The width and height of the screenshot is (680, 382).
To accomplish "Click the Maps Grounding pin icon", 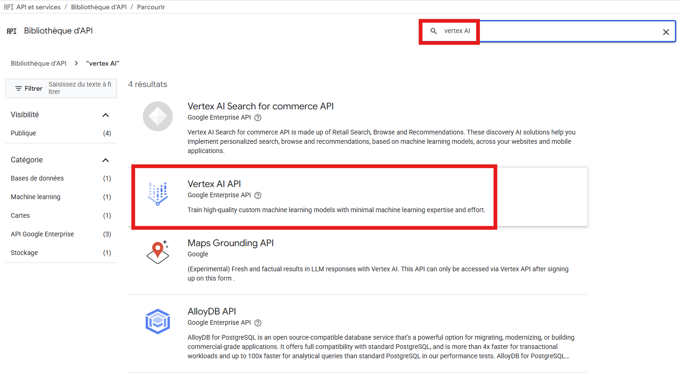I will point(158,252).
